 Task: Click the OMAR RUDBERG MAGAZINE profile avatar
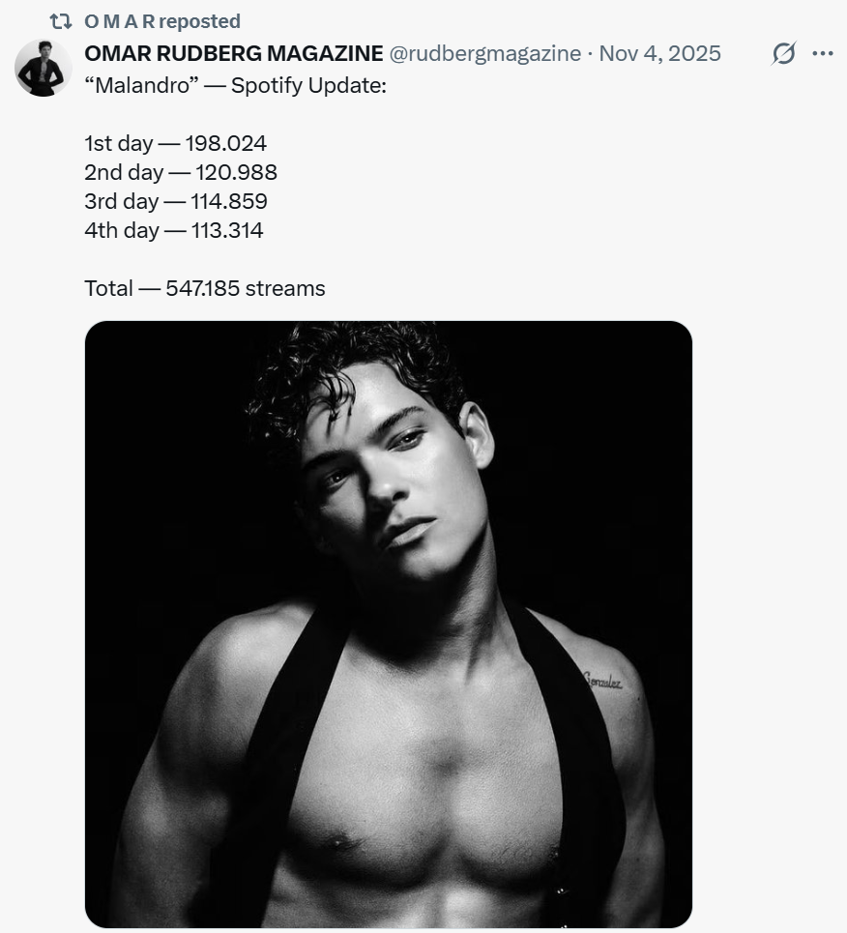[43, 69]
